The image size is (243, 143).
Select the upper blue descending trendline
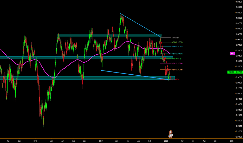coord(141,25)
